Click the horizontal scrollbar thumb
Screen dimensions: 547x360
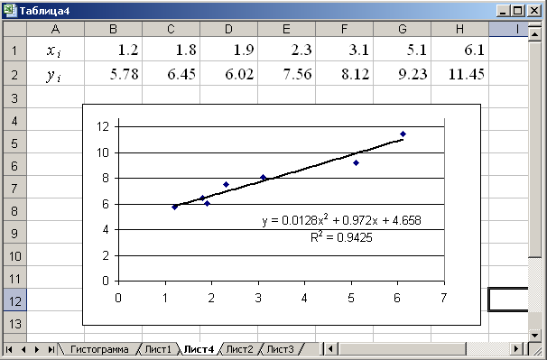pyautogui.click(x=402, y=349)
